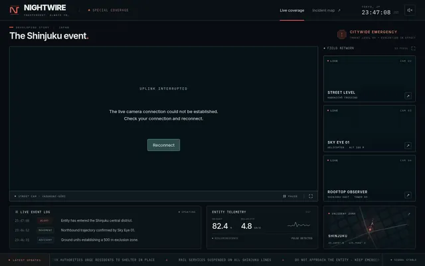Screen dimensions: 425x266
Task: Click the Updating status in event log
Action: click(188, 212)
